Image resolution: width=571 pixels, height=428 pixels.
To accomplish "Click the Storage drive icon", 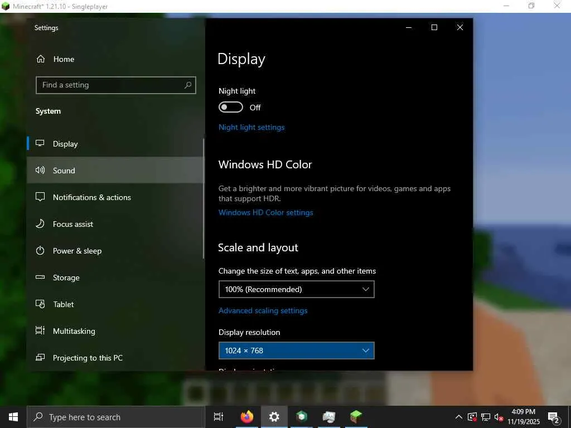I will (x=40, y=278).
